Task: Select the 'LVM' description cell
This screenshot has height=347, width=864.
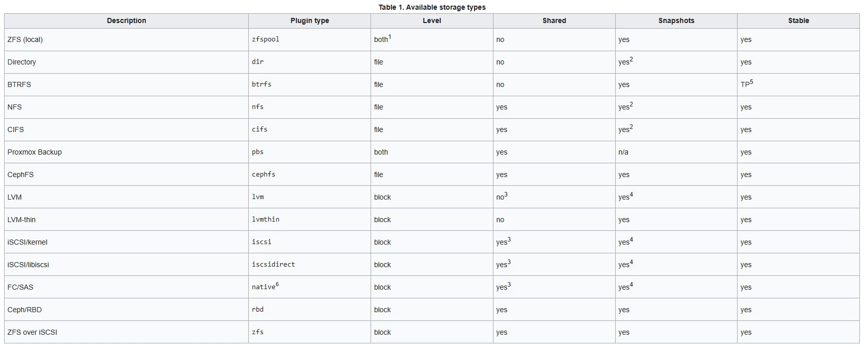Action: click(126, 197)
